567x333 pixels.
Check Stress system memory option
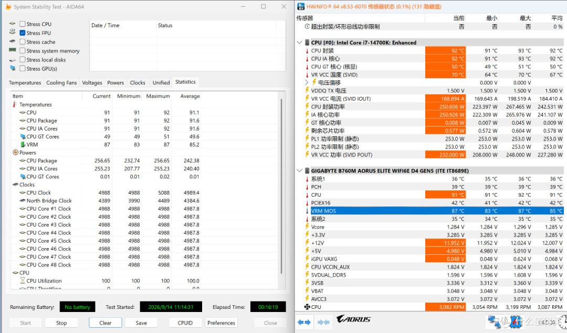pyautogui.click(x=23, y=51)
